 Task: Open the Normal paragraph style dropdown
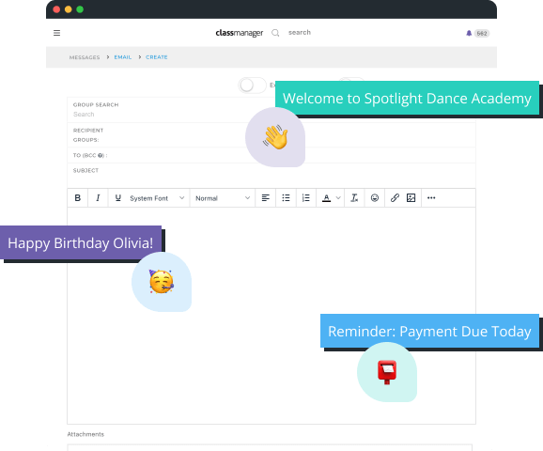pyautogui.click(x=223, y=198)
